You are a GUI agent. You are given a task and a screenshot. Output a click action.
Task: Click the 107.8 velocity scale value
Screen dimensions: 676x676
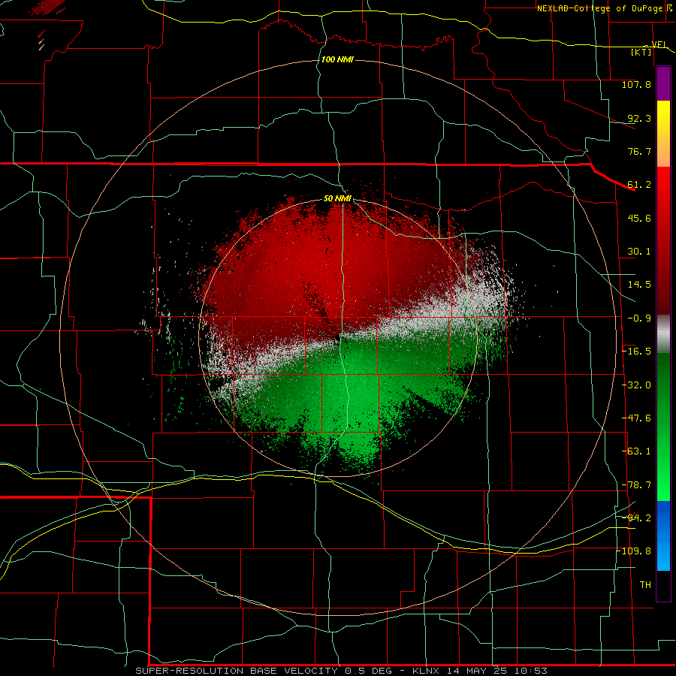click(636, 84)
